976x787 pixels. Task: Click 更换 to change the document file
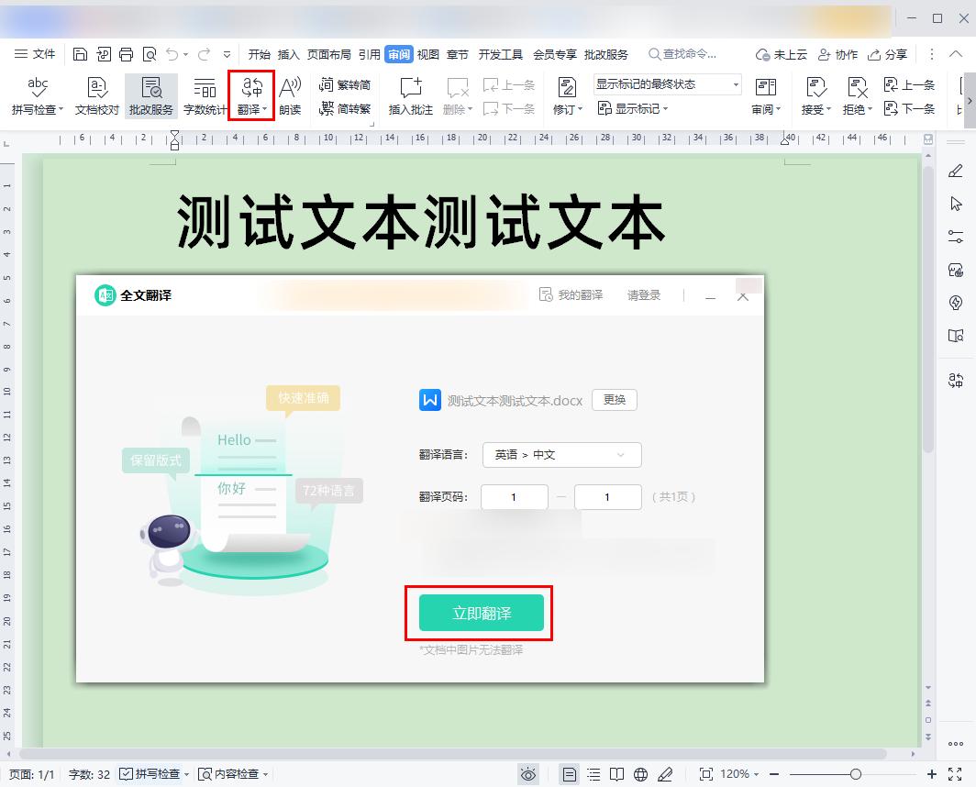tap(614, 400)
